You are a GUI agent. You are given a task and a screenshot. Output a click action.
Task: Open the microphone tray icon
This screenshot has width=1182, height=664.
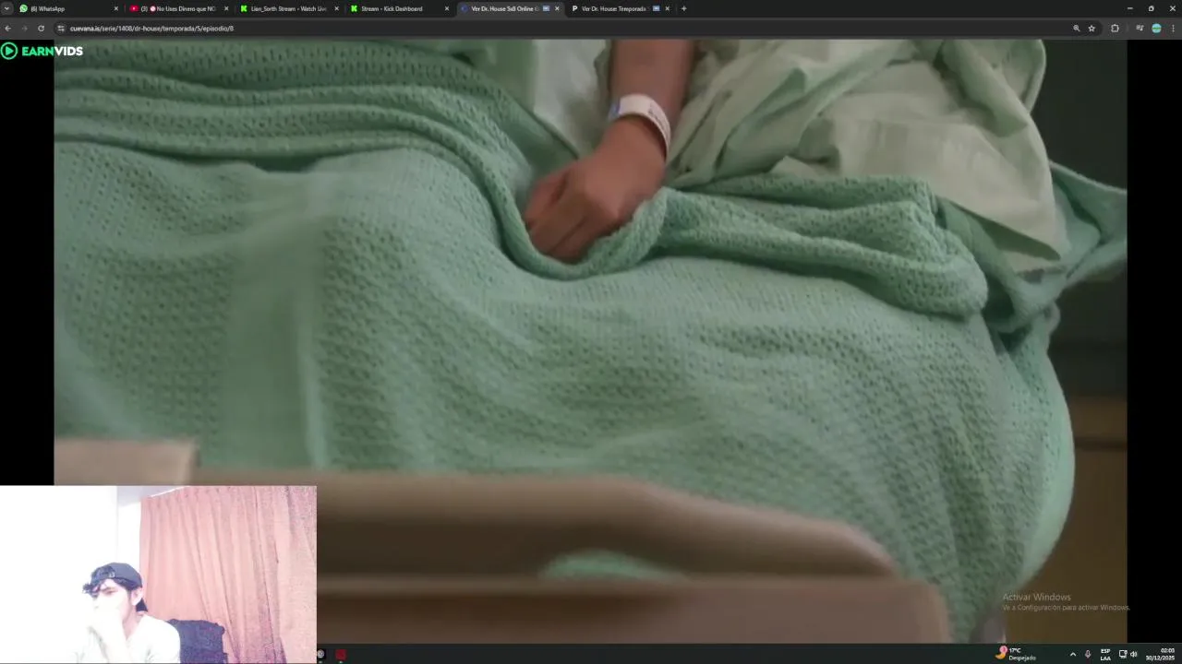click(1088, 655)
